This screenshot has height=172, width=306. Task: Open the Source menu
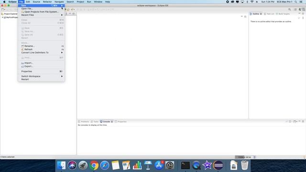tap(36, 2)
